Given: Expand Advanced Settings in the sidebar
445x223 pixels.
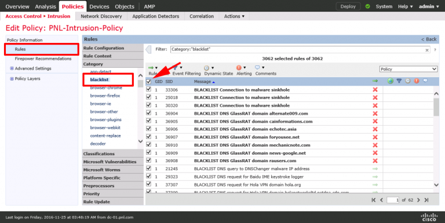Looking at the screenshot, I should pyautogui.click(x=12, y=68).
